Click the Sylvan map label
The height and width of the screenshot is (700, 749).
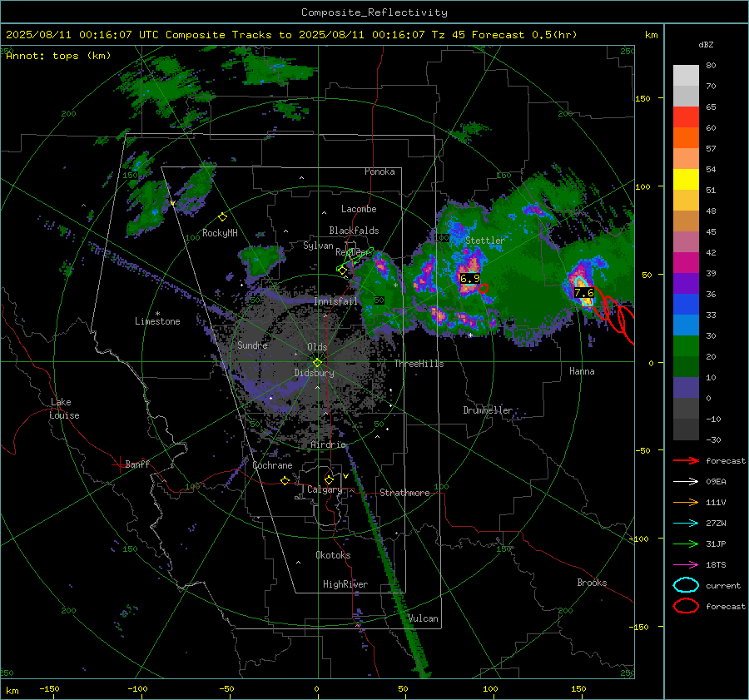318,246
